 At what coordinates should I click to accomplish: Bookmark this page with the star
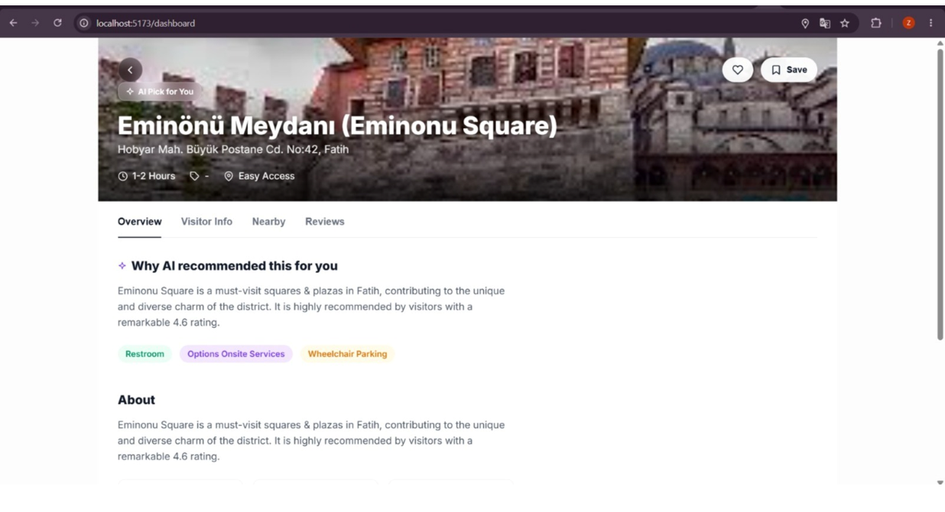pyautogui.click(x=845, y=24)
